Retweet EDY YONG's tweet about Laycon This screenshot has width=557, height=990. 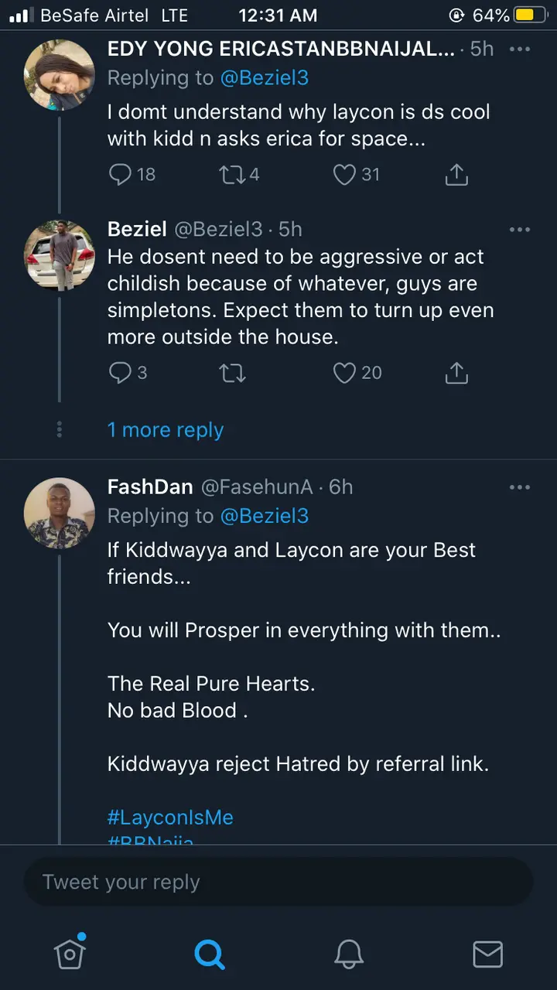[231, 174]
